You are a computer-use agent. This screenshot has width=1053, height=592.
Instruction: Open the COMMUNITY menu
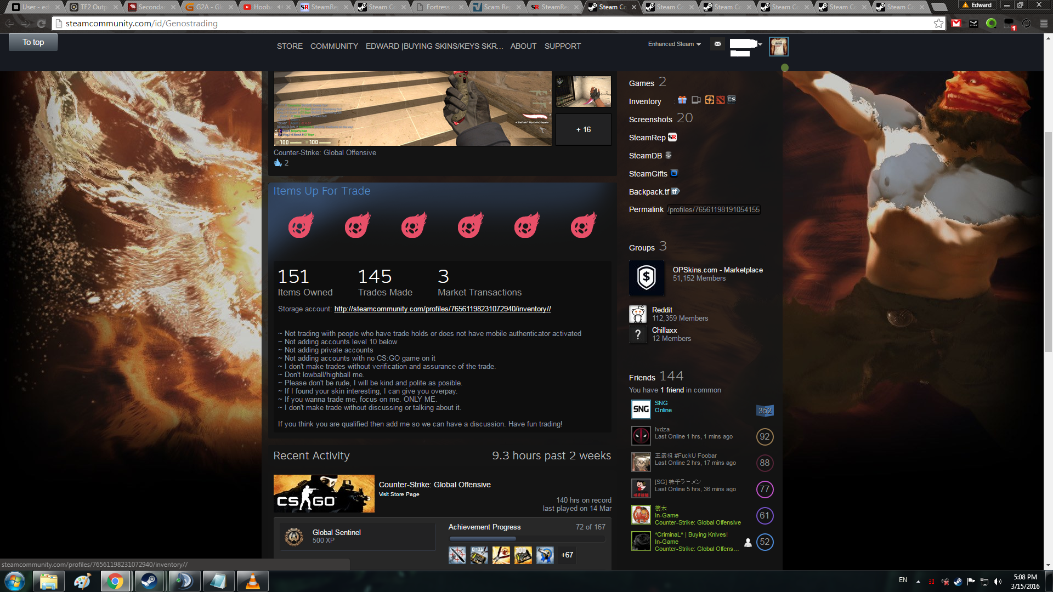334,46
